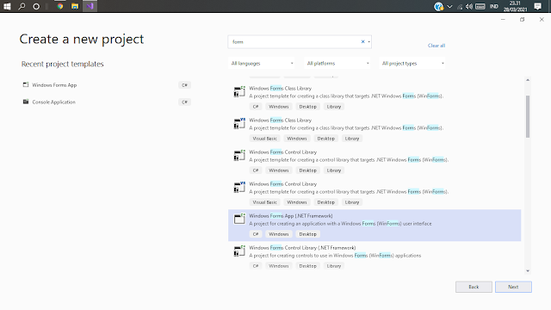Open network status tray icon
Screen dimensions: 551x310
point(460,7)
